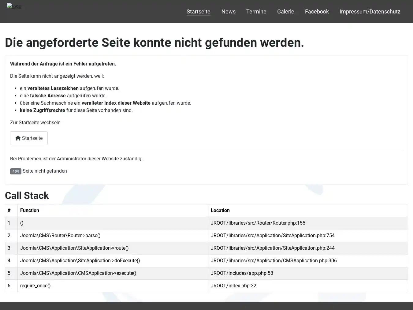Navigate to the News page
The width and height of the screenshot is (413, 310).
pyautogui.click(x=228, y=12)
